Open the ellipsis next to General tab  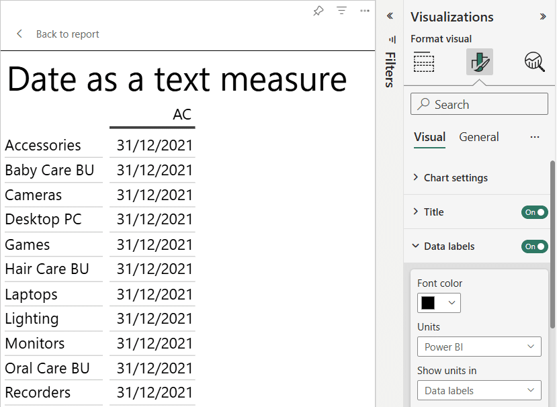(535, 137)
